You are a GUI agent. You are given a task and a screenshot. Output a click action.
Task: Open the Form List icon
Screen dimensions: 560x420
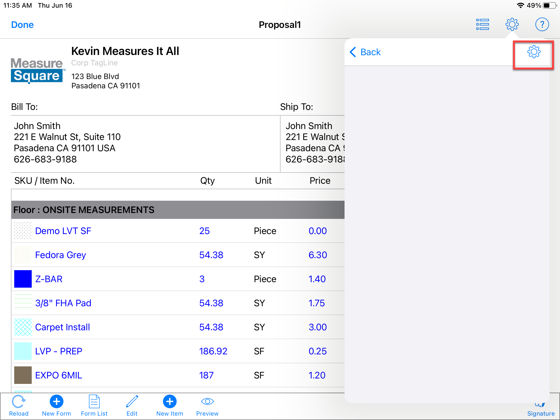pos(94,402)
